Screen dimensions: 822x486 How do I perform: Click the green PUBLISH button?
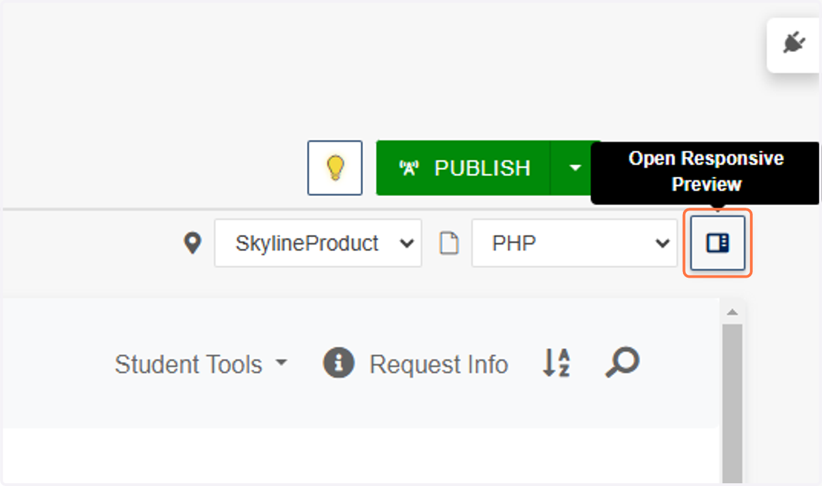click(463, 168)
